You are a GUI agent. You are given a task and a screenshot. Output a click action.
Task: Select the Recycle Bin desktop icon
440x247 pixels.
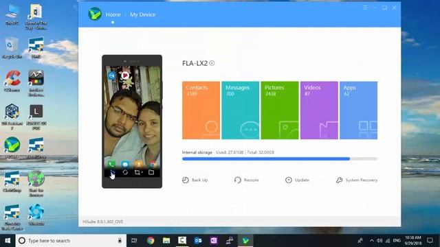(x=12, y=48)
